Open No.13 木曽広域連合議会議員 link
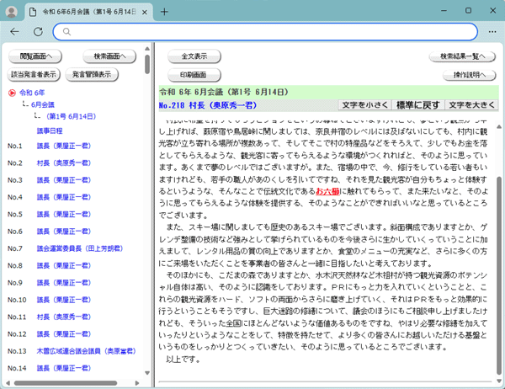The height and width of the screenshot is (389, 505). [87, 351]
